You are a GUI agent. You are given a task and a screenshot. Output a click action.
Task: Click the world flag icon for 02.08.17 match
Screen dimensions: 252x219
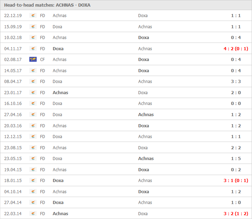(x=33, y=60)
